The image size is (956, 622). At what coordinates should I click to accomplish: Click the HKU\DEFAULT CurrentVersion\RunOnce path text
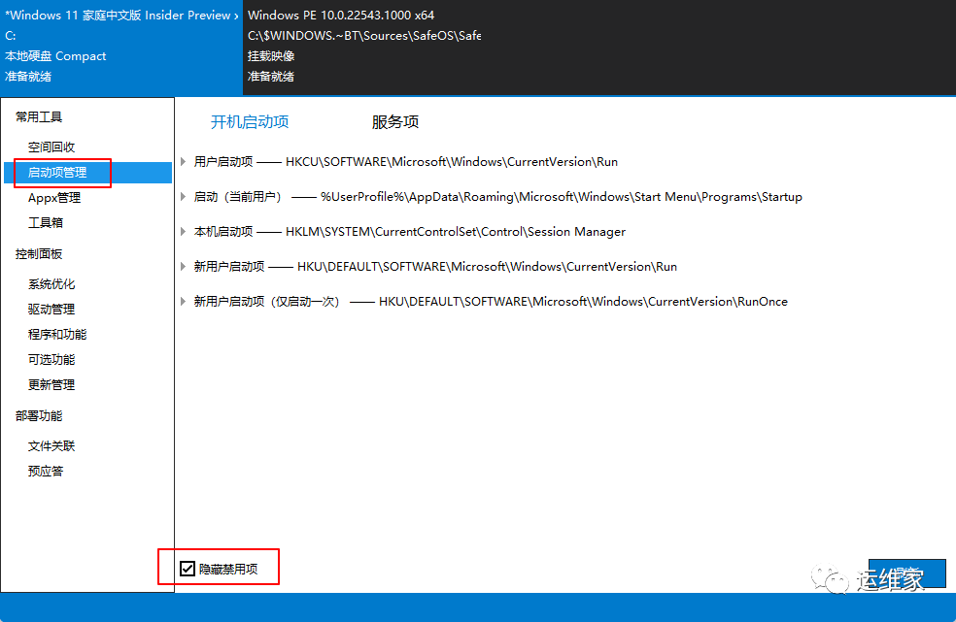coord(584,301)
